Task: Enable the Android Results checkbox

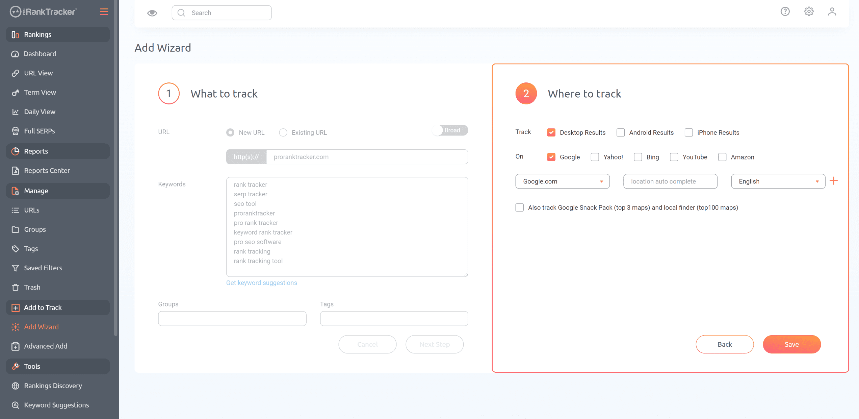Action: (x=621, y=132)
